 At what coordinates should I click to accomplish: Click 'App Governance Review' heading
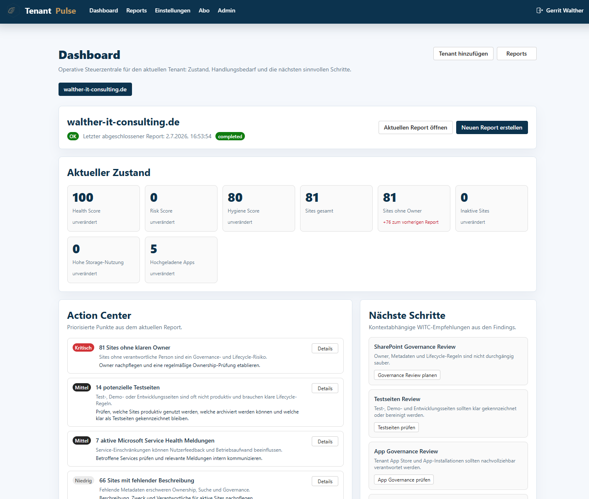pyautogui.click(x=406, y=451)
